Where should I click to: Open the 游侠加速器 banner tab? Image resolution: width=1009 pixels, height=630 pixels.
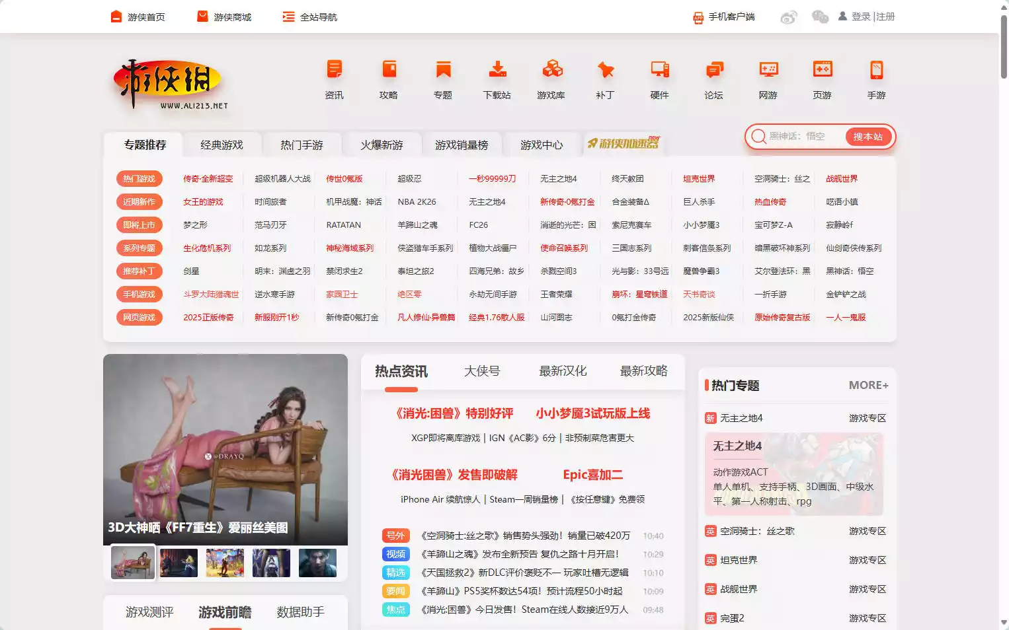click(x=624, y=143)
